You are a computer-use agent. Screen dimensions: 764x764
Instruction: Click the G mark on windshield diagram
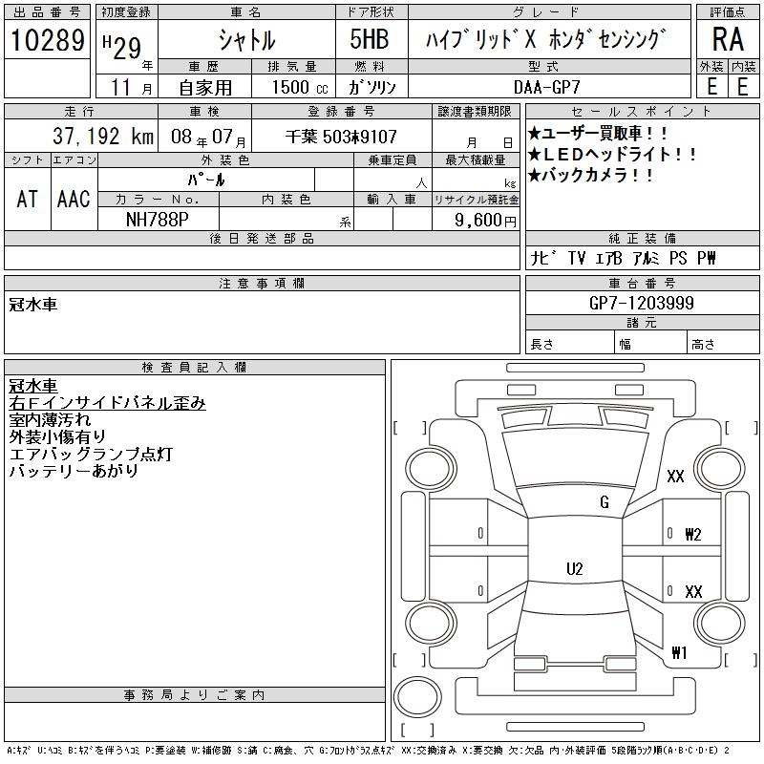click(605, 502)
